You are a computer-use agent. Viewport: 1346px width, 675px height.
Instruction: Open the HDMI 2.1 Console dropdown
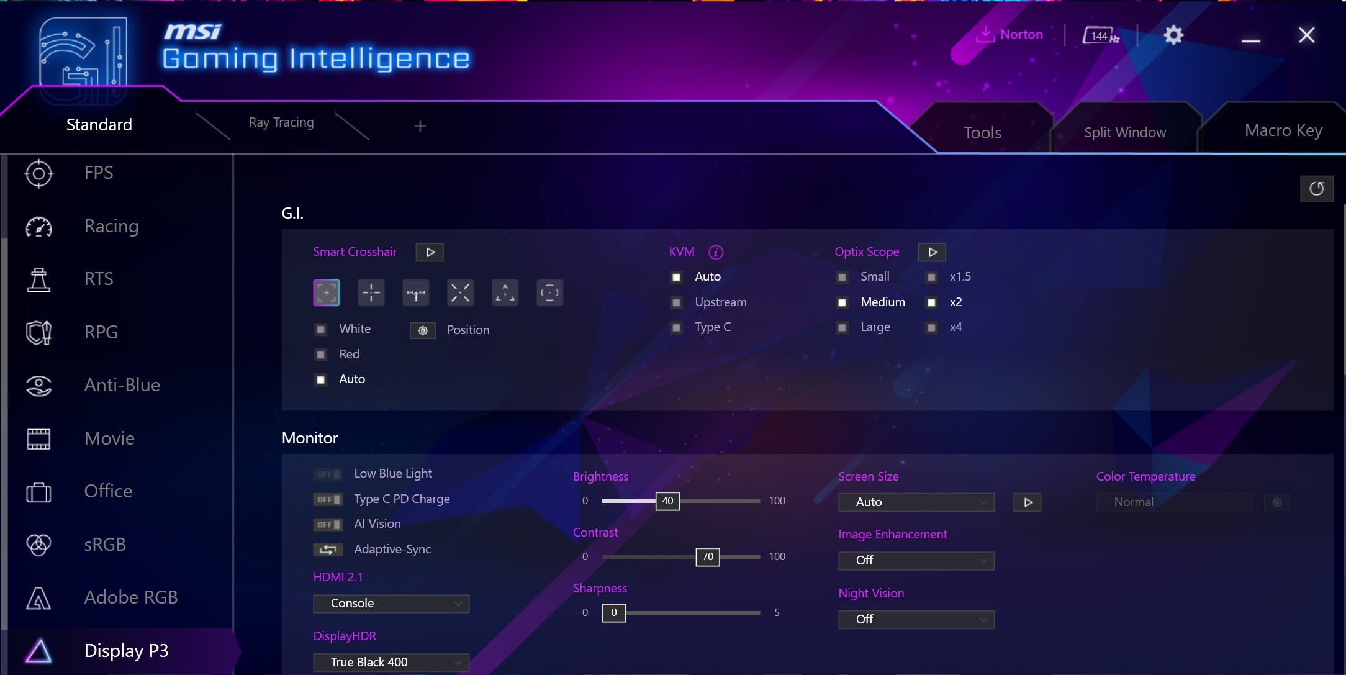click(391, 604)
